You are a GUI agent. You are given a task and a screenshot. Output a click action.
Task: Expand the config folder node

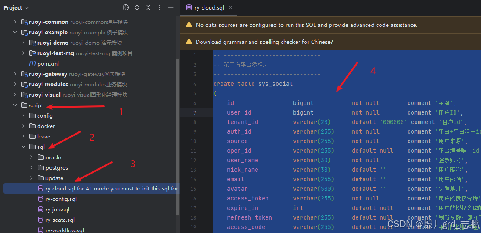tap(23, 116)
